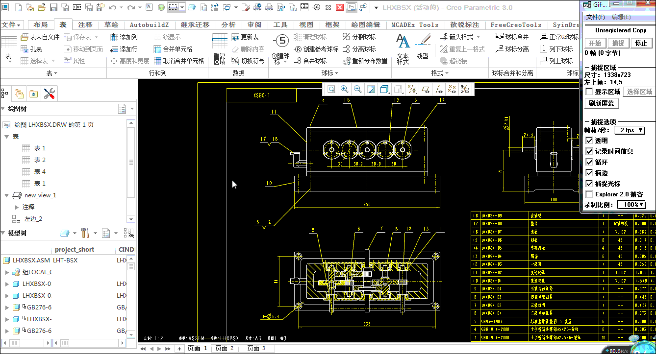Toggle 描边 checkbox
Screen dimensions: 656x354
pos(589,173)
